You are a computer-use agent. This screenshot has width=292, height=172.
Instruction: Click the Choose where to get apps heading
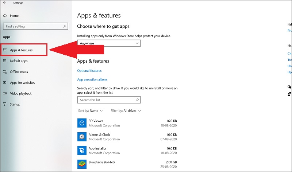[103, 26]
